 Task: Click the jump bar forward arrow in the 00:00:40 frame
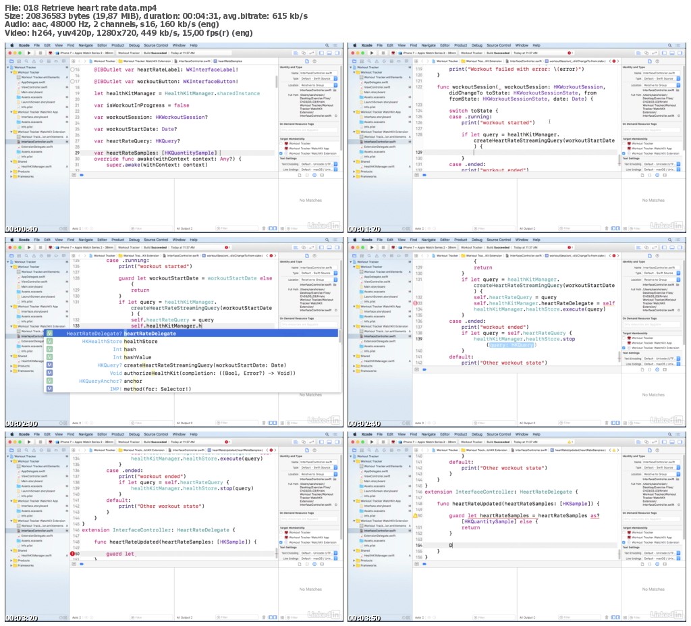click(85, 61)
